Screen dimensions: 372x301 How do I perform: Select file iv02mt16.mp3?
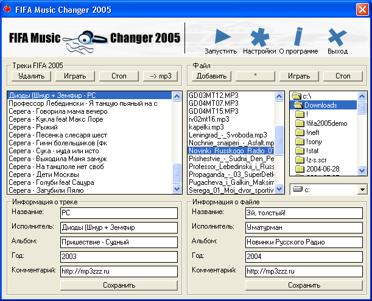(x=231, y=119)
